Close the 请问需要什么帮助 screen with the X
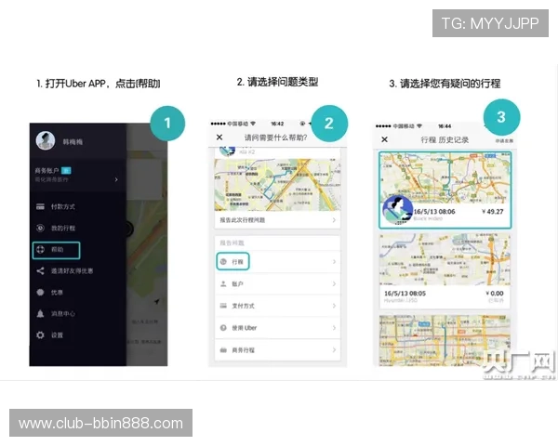The image size is (558, 446). 219,138
